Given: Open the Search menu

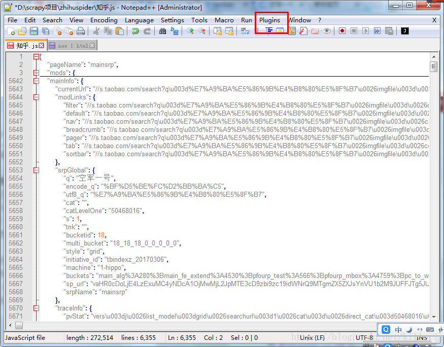Looking at the screenshot, I should point(52,20).
